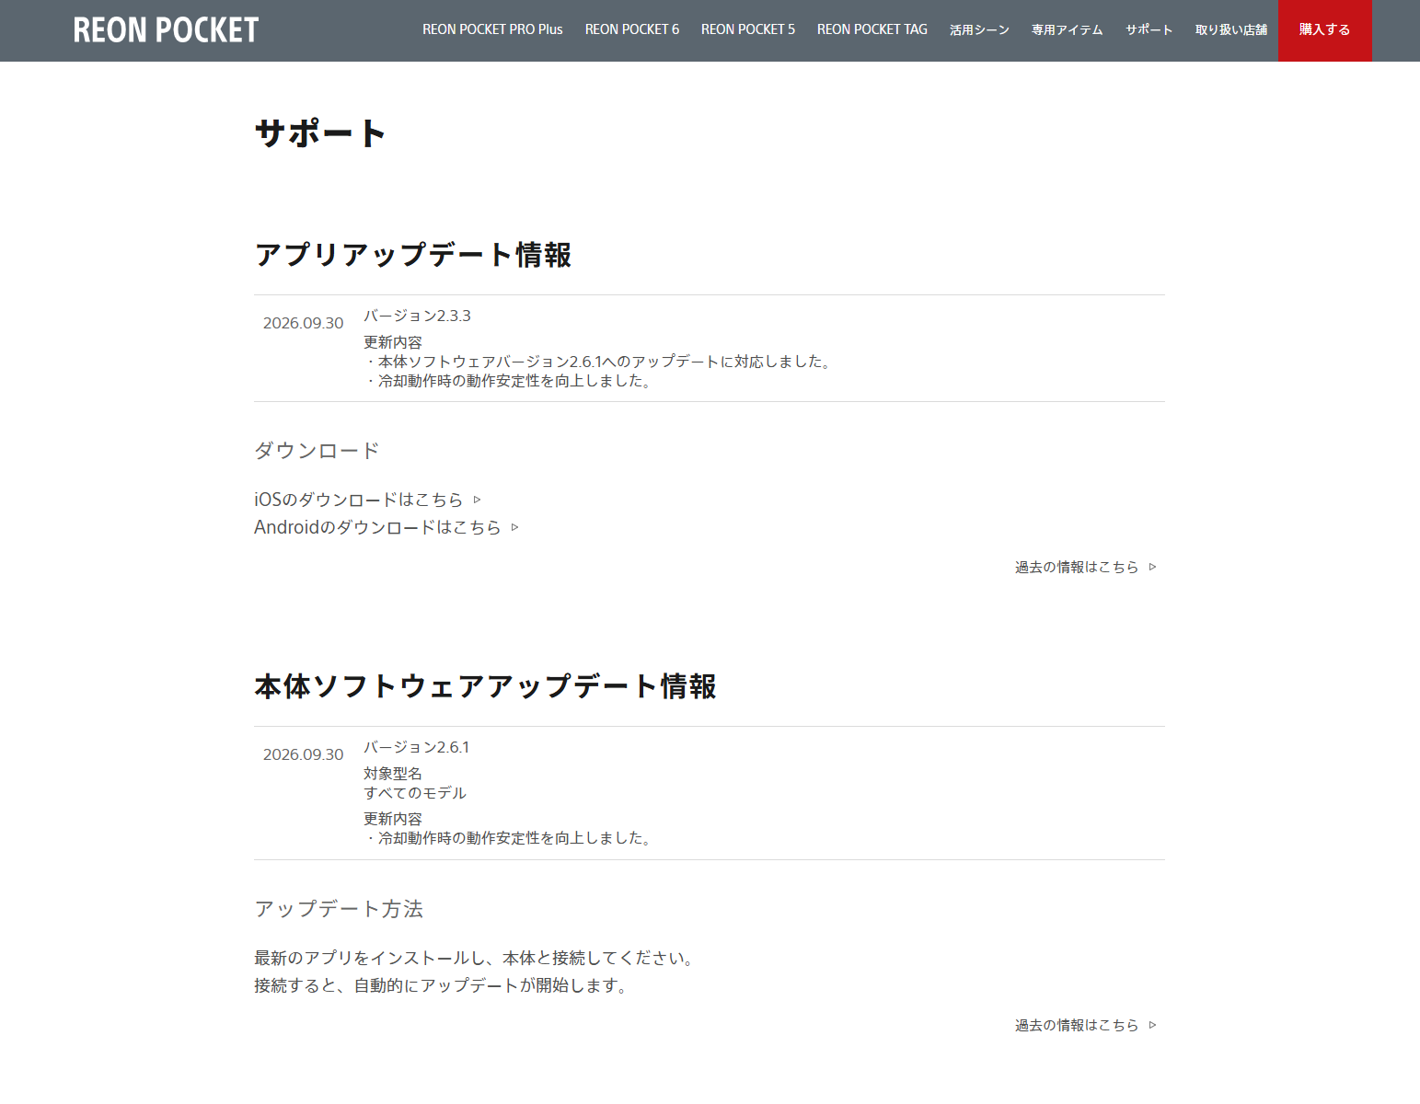The width and height of the screenshot is (1420, 1104).
Task: Click the バージョン2.3.3 text
Action: [x=417, y=316]
